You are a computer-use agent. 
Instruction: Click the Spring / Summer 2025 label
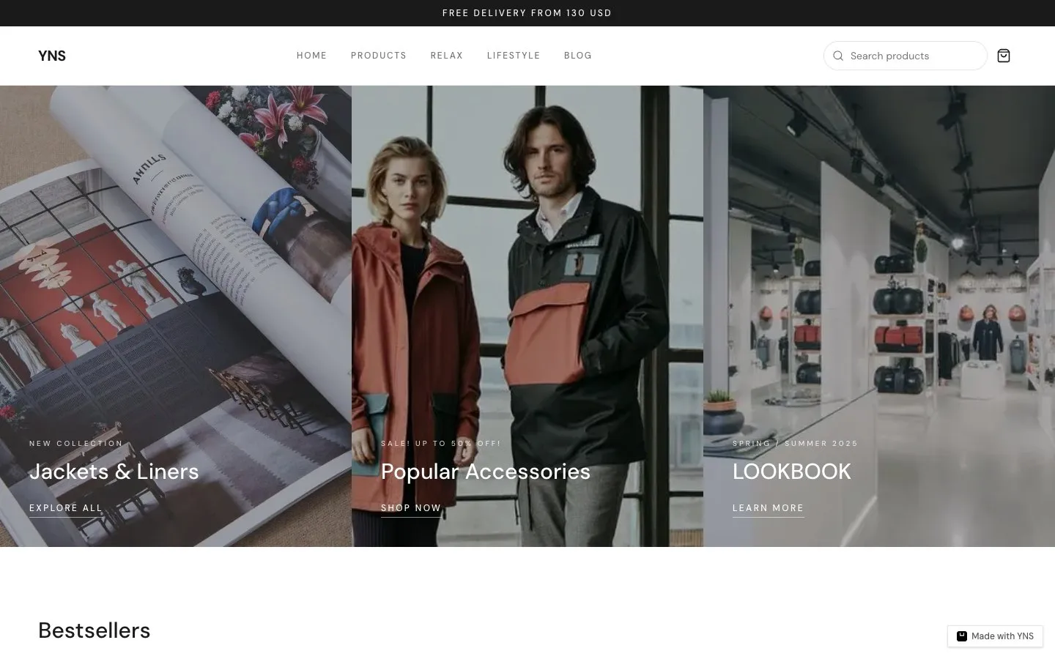[x=795, y=444]
